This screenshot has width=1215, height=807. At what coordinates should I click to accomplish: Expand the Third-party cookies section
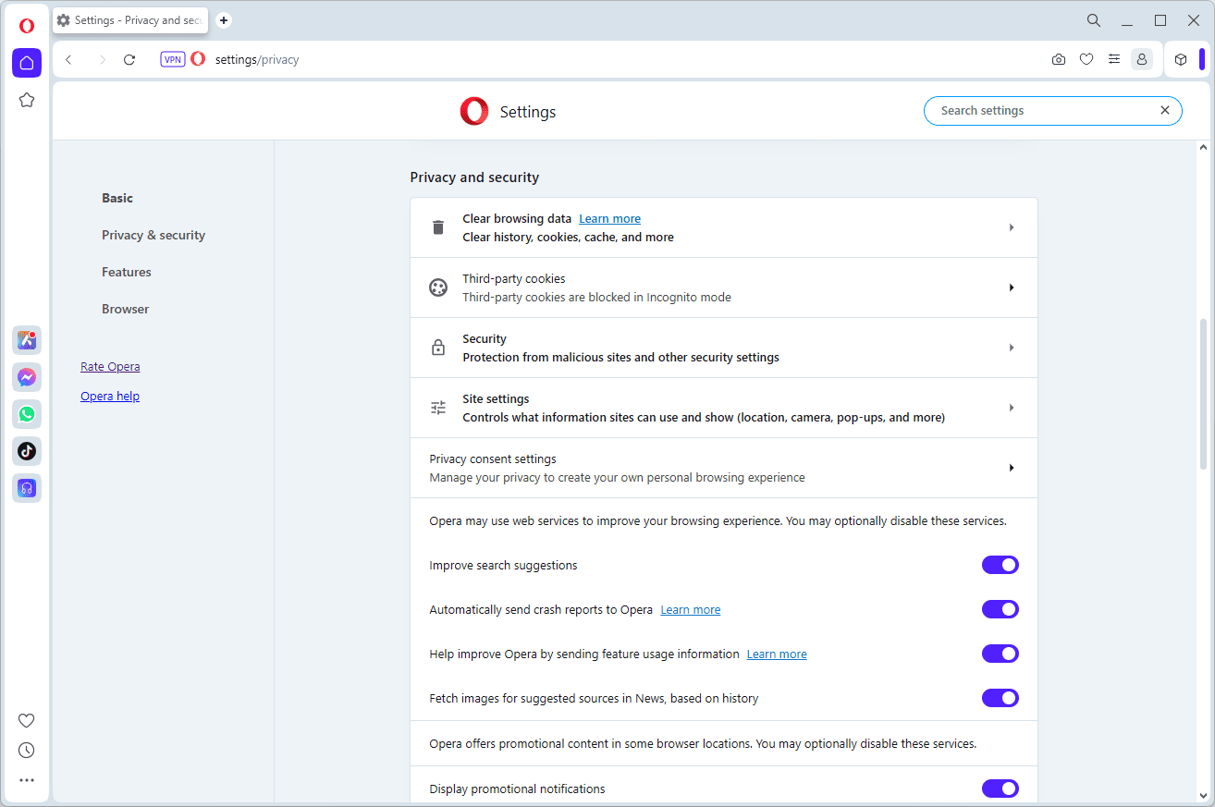pos(1012,287)
